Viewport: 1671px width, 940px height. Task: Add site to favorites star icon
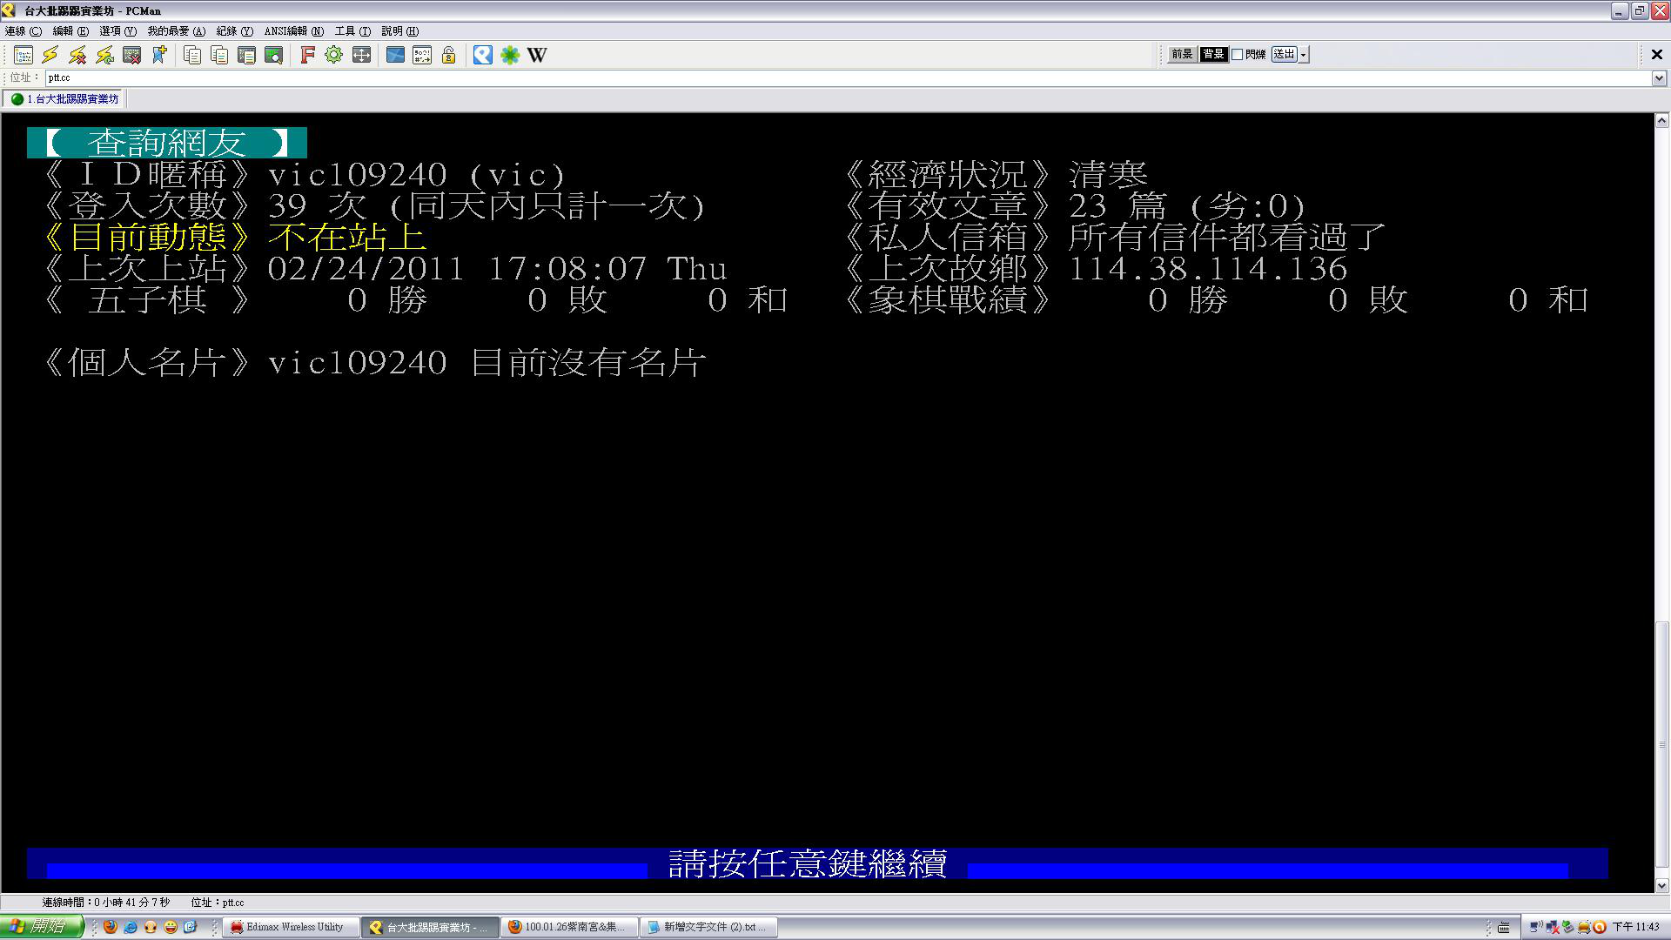[x=158, y=55]
